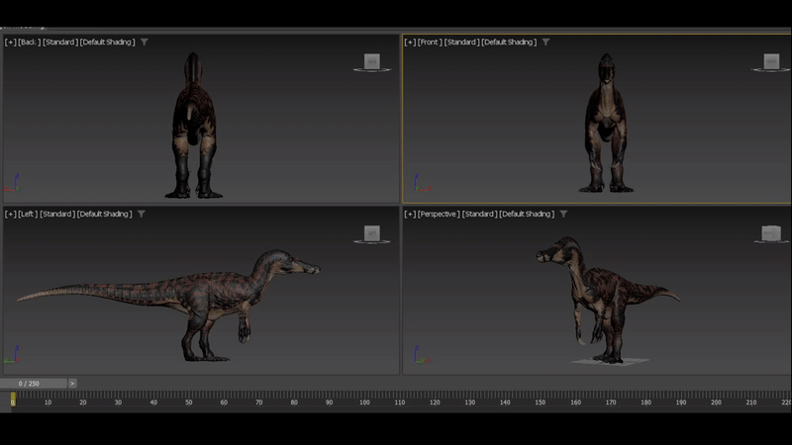Open the [Left] view label menu

[28, 214]
